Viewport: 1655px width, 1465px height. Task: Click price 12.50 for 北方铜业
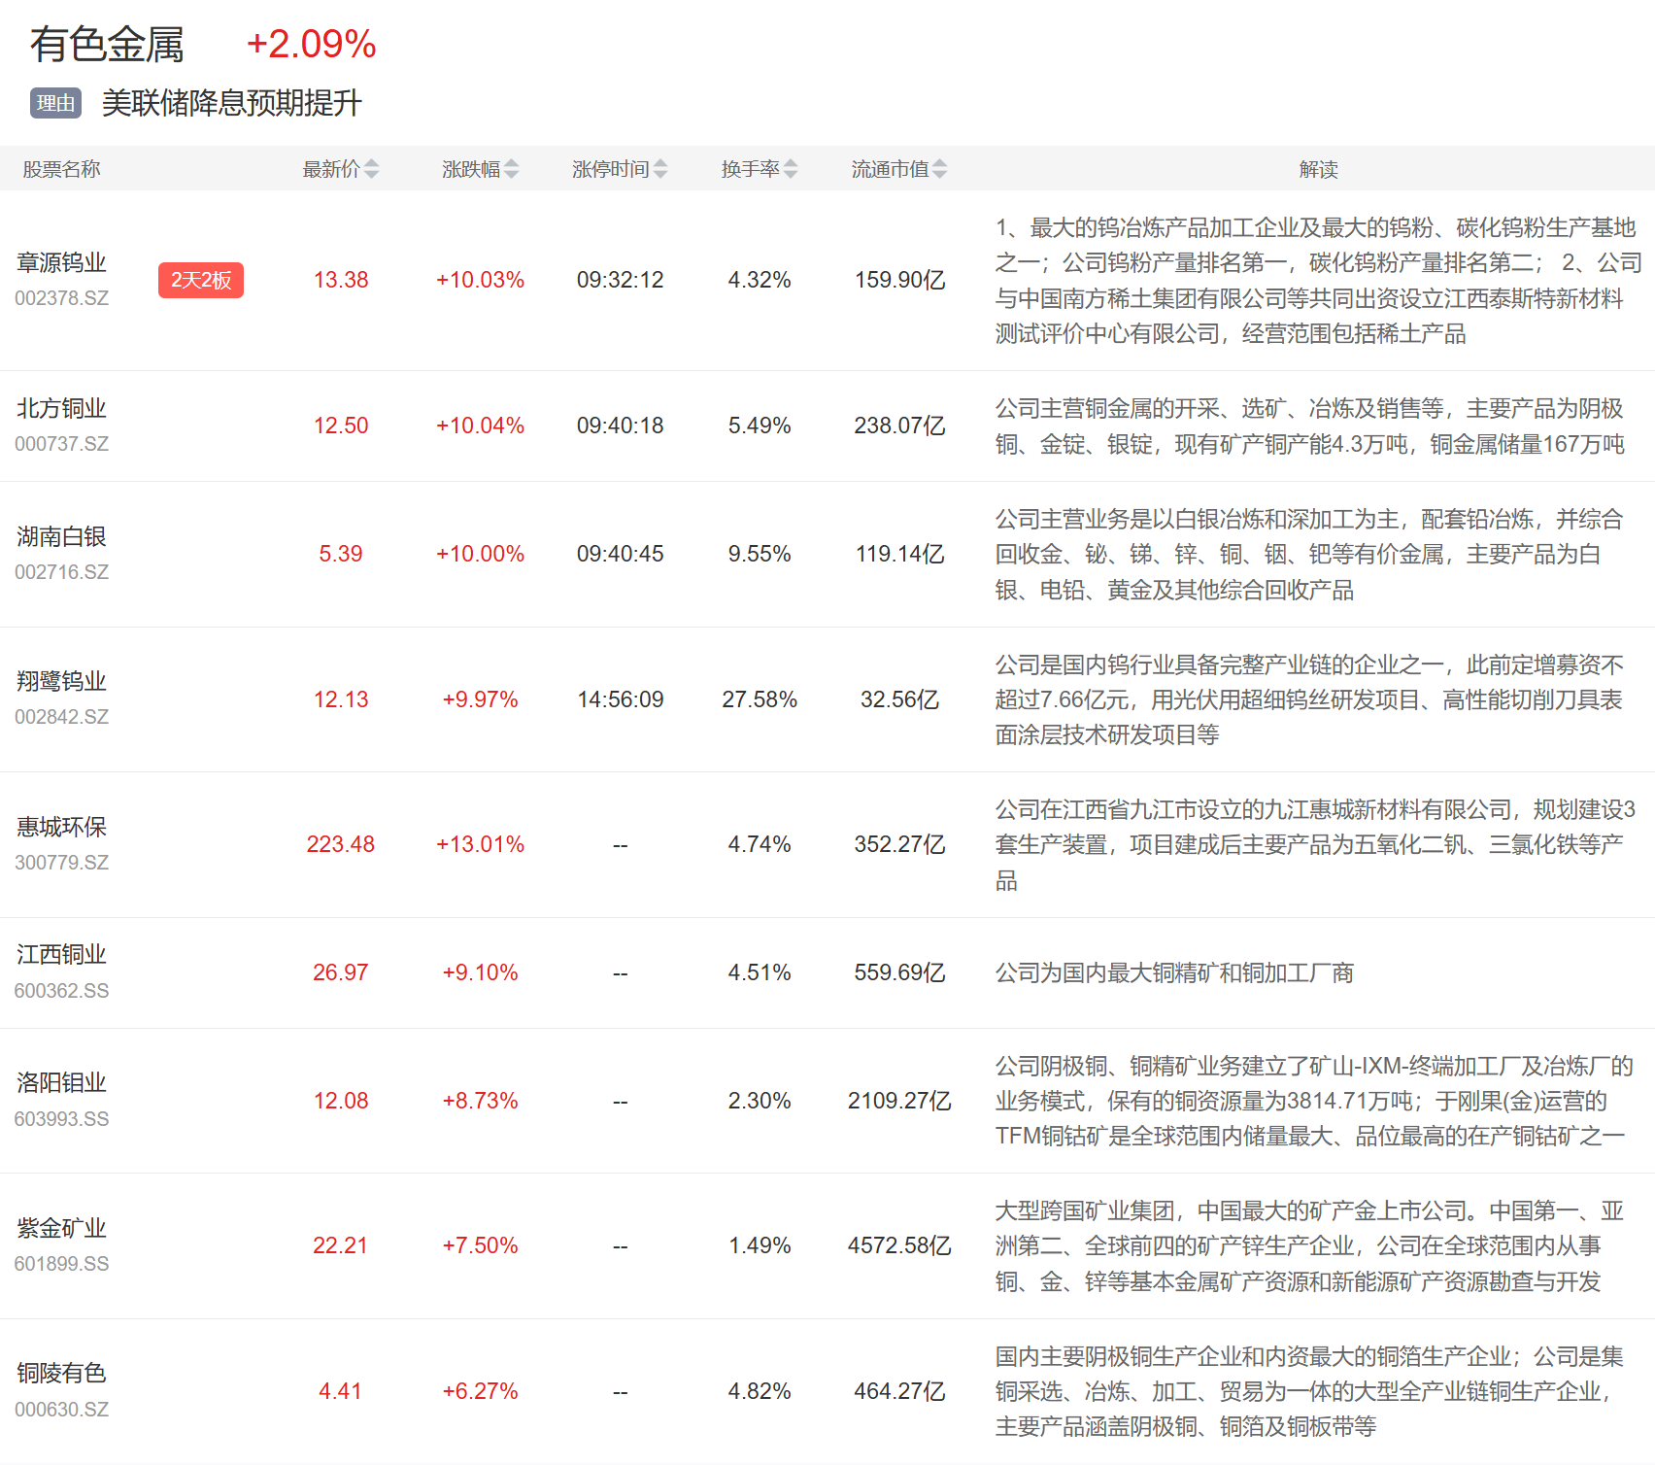(x=341, y=426)
